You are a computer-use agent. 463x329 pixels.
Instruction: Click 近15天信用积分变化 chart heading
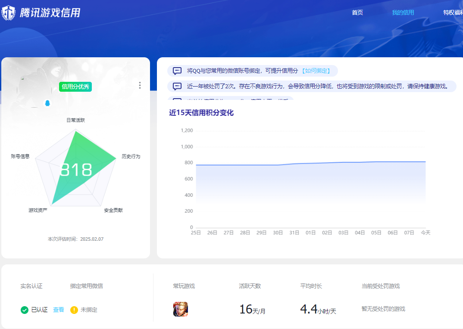click(x=201, y=113)
